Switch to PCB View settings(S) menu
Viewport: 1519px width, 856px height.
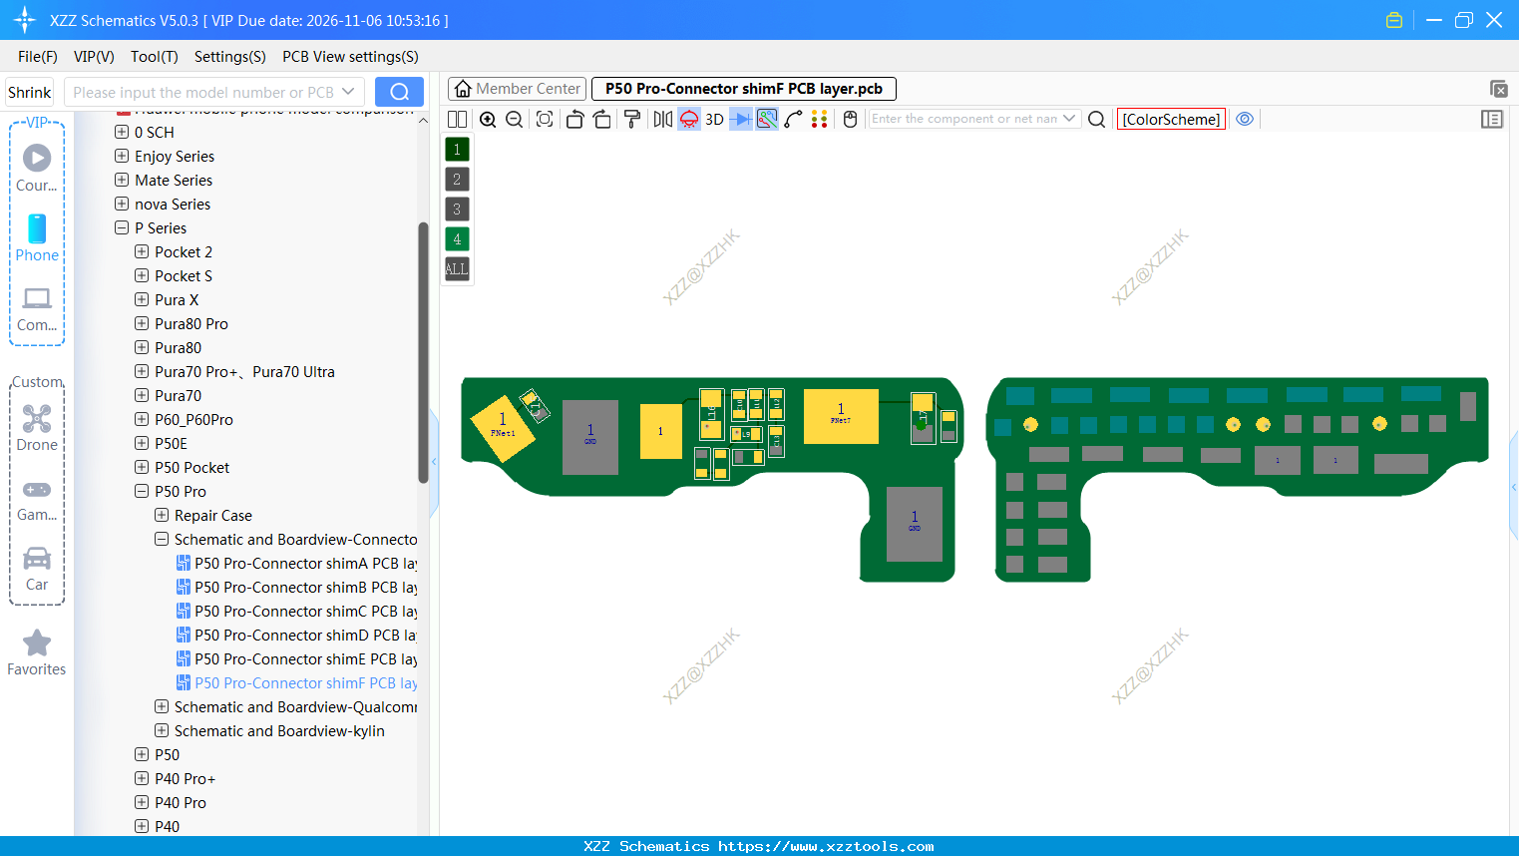pos(349,57)
